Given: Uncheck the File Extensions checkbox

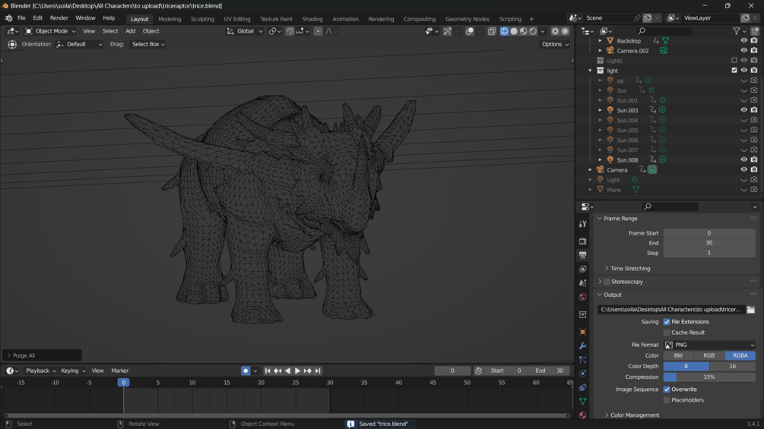Looking at the screenshot, I should click(x=667, y=322).
